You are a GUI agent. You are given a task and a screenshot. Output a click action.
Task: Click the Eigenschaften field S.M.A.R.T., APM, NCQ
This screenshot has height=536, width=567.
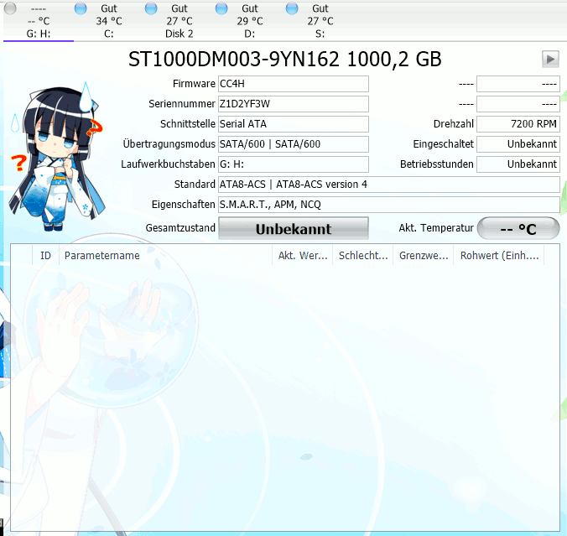coord(389,205)
